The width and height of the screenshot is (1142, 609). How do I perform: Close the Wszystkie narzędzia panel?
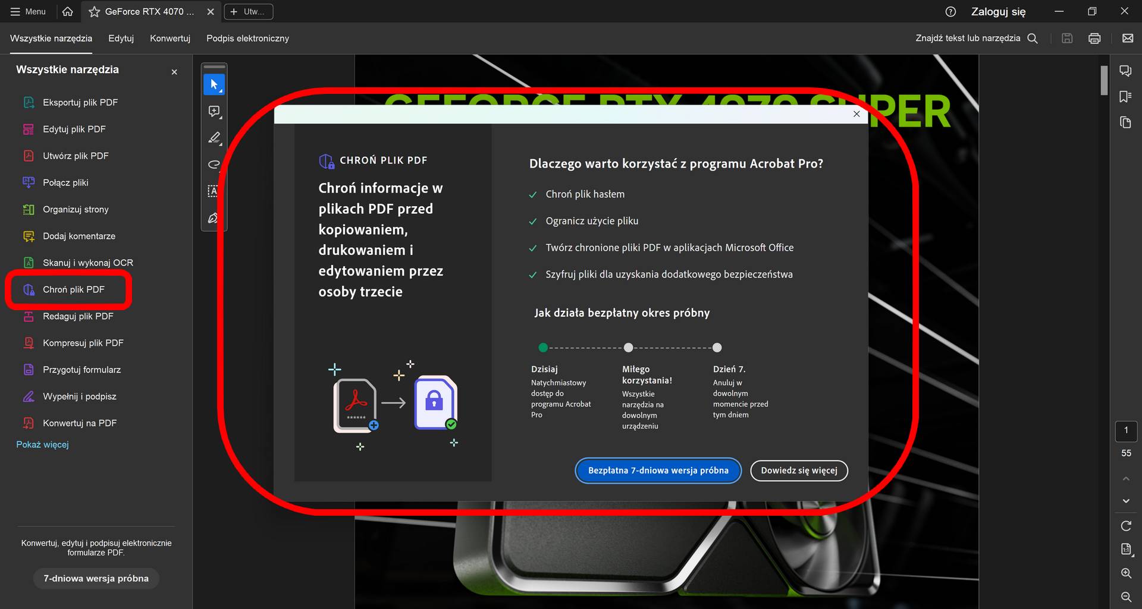174,72
